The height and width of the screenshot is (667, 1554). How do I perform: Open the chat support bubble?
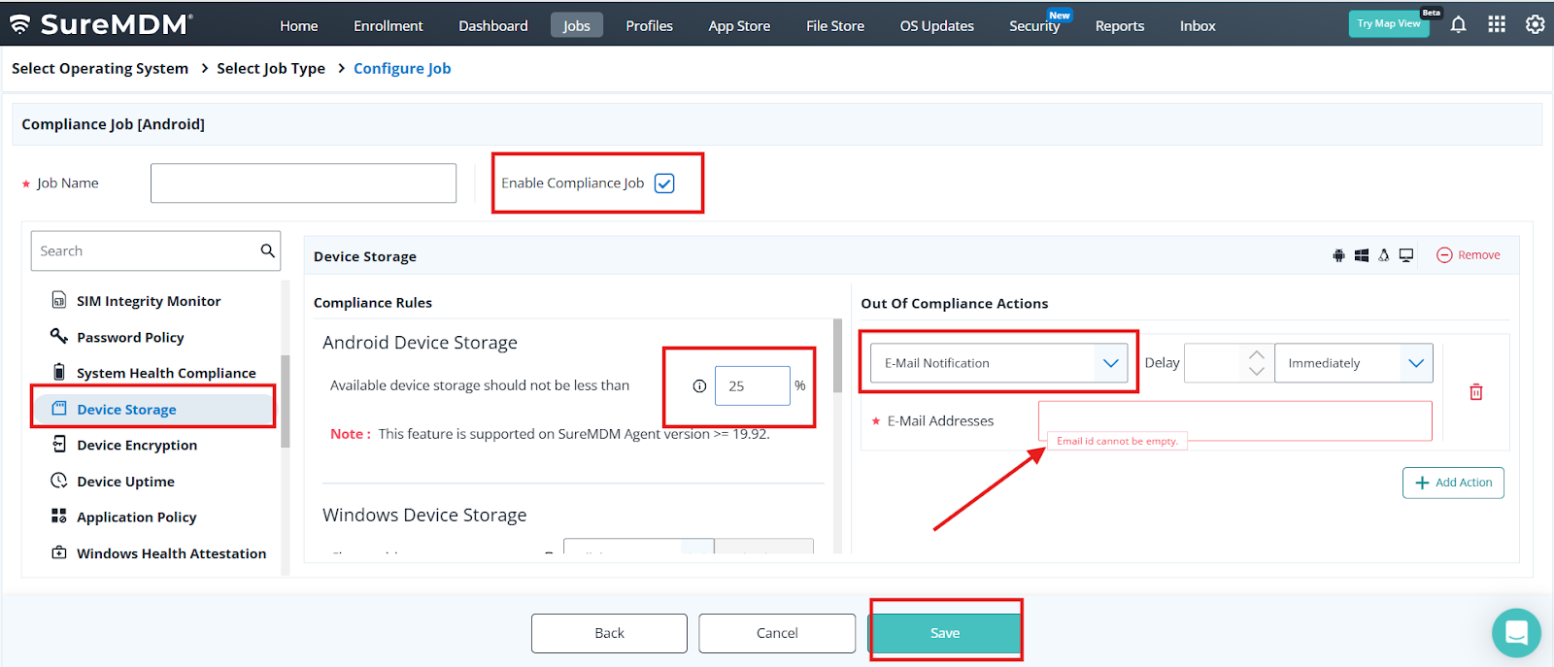coord(1516,632)
